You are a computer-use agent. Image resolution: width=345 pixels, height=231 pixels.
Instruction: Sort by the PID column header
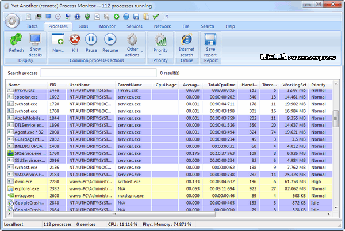coord(57,85)
